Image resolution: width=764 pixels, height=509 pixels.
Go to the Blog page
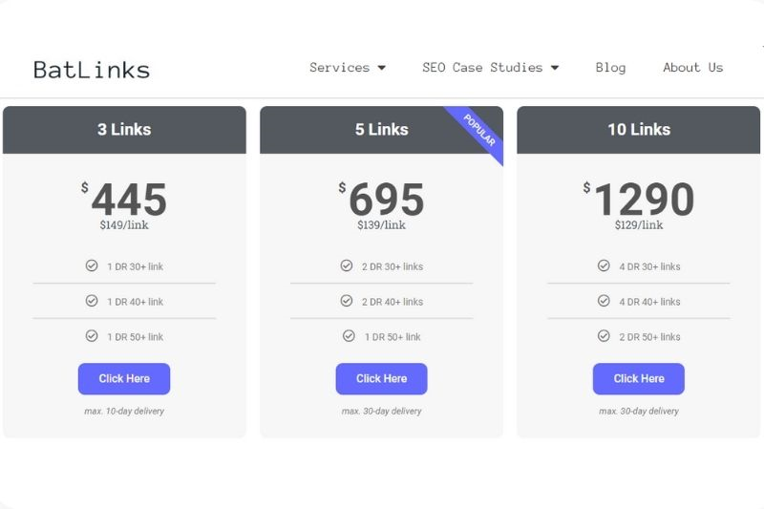click(610, 68)
